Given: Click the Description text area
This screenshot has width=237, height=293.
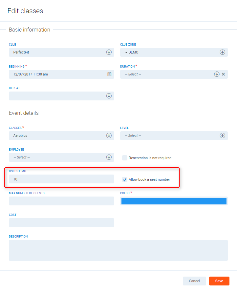Looking at the screenshot, I should click(118, 250).
